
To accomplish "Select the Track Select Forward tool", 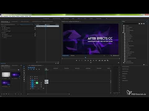I will (24, 69).
